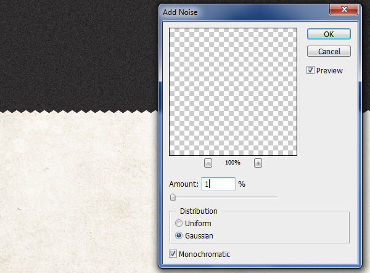Click the 100% preview zoom value
The width and height of the screenshot is (370, 273).
click(232, 163)
